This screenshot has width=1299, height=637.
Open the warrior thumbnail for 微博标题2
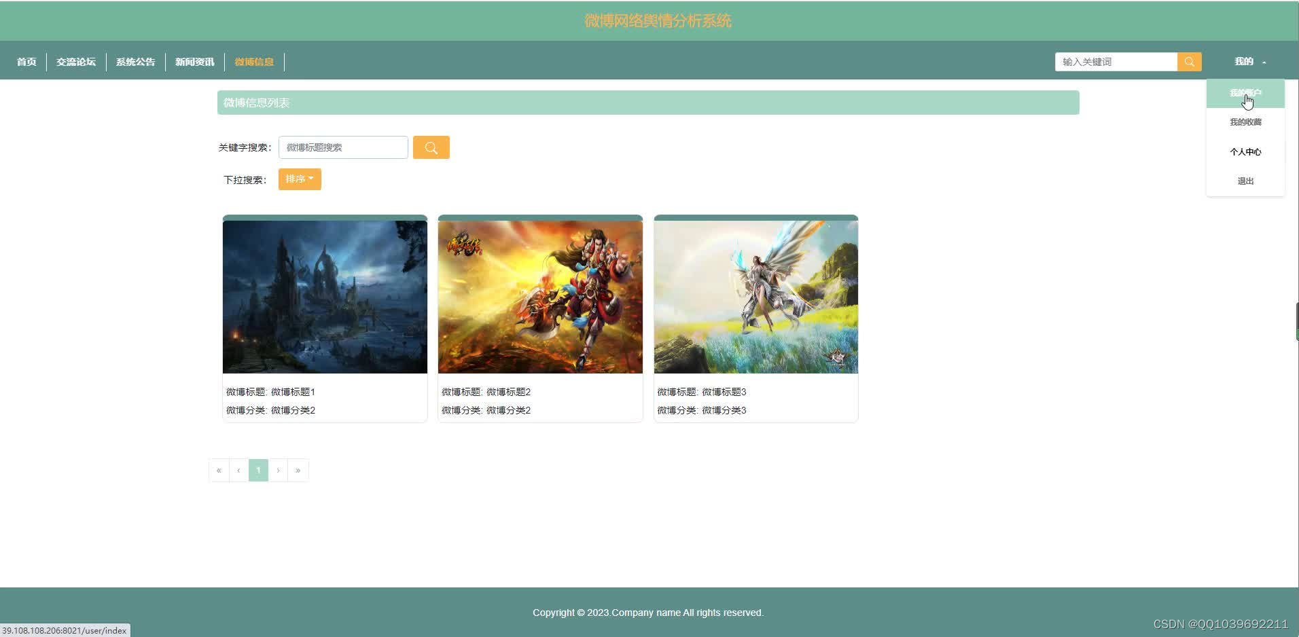(540, 297)
